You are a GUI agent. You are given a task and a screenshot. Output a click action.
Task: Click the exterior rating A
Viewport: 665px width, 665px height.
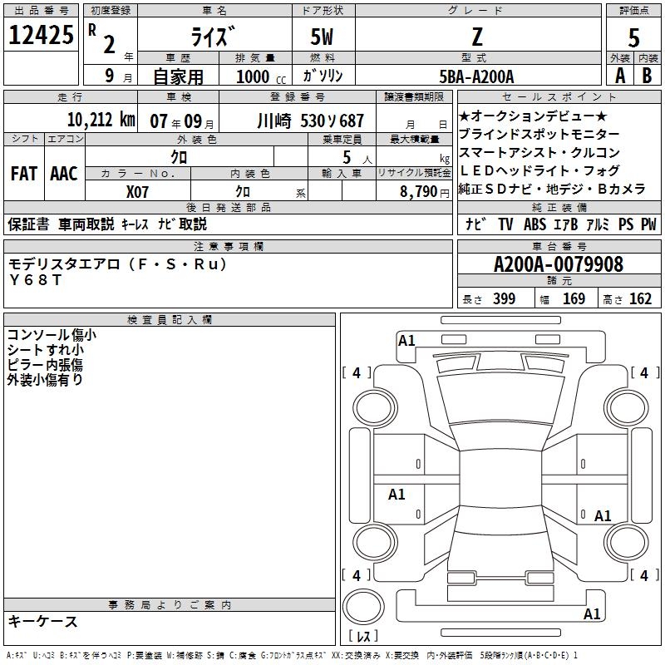point(620,76)
